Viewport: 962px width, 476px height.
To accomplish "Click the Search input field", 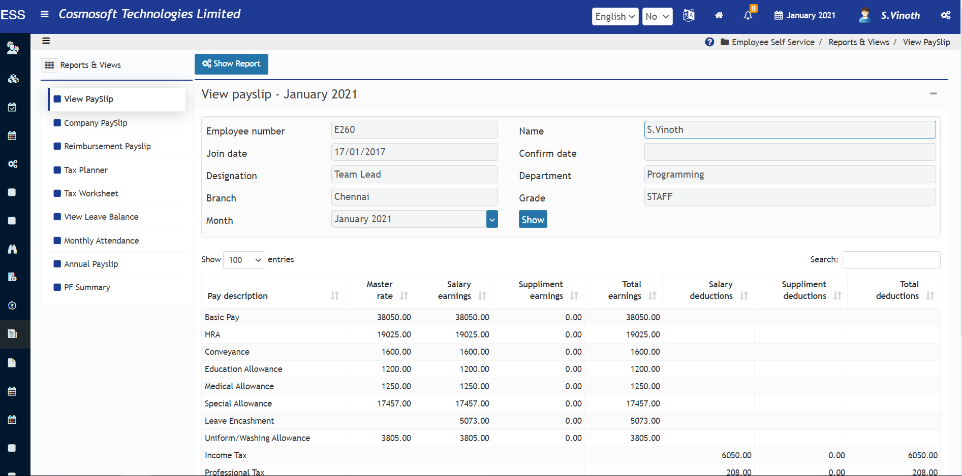I will (x=891, y=260).
